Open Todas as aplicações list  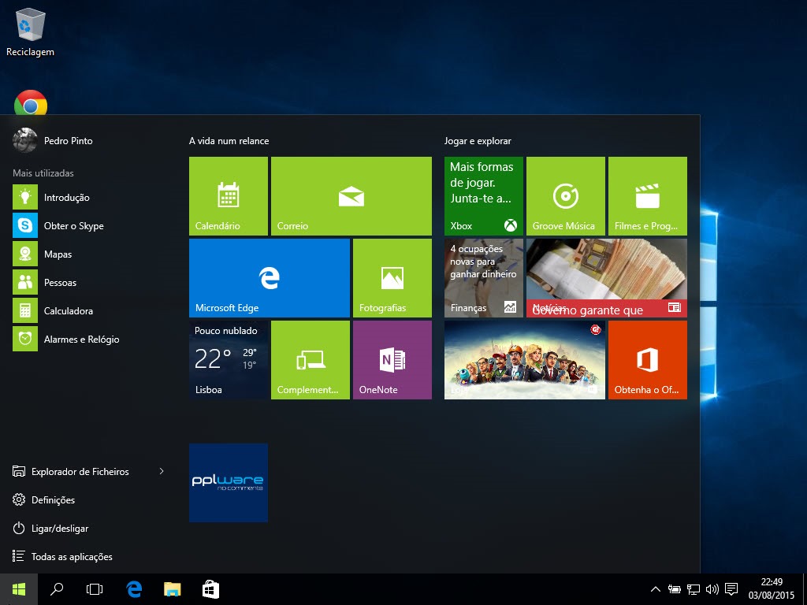coord(71,557)
